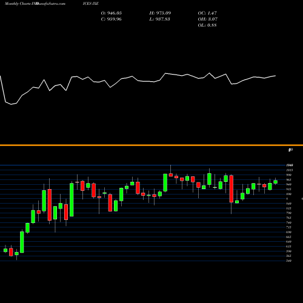Click the 615 price axis label
The height and width of the screenshot is (303, 303).
289,247
